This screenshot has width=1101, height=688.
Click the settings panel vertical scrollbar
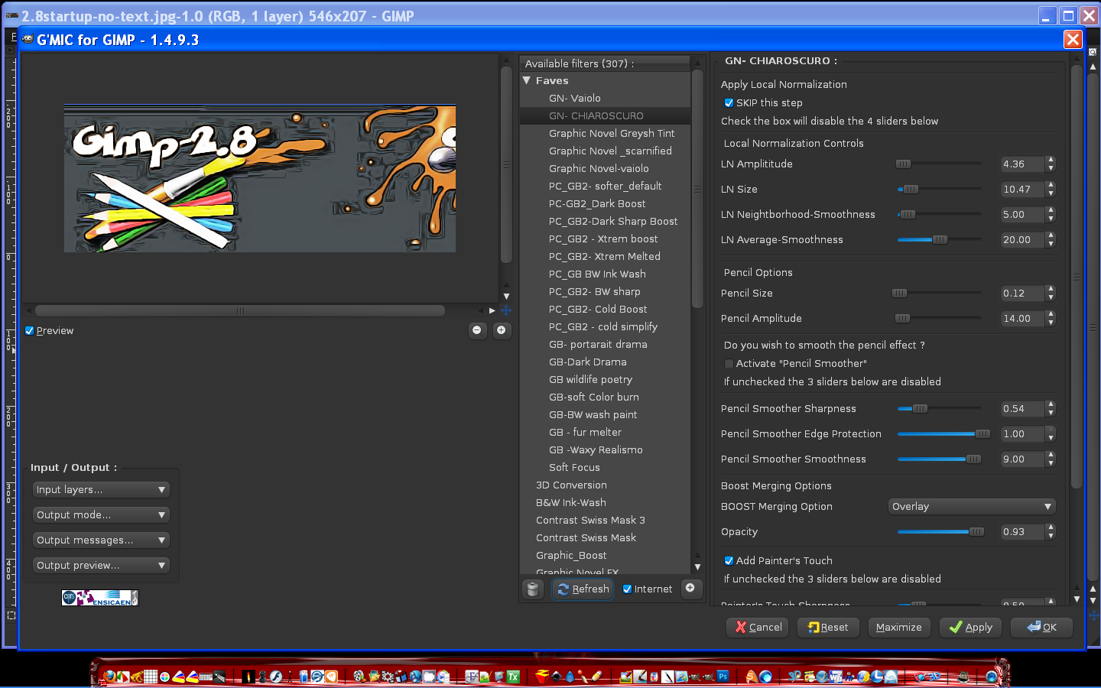(1077, 277)
